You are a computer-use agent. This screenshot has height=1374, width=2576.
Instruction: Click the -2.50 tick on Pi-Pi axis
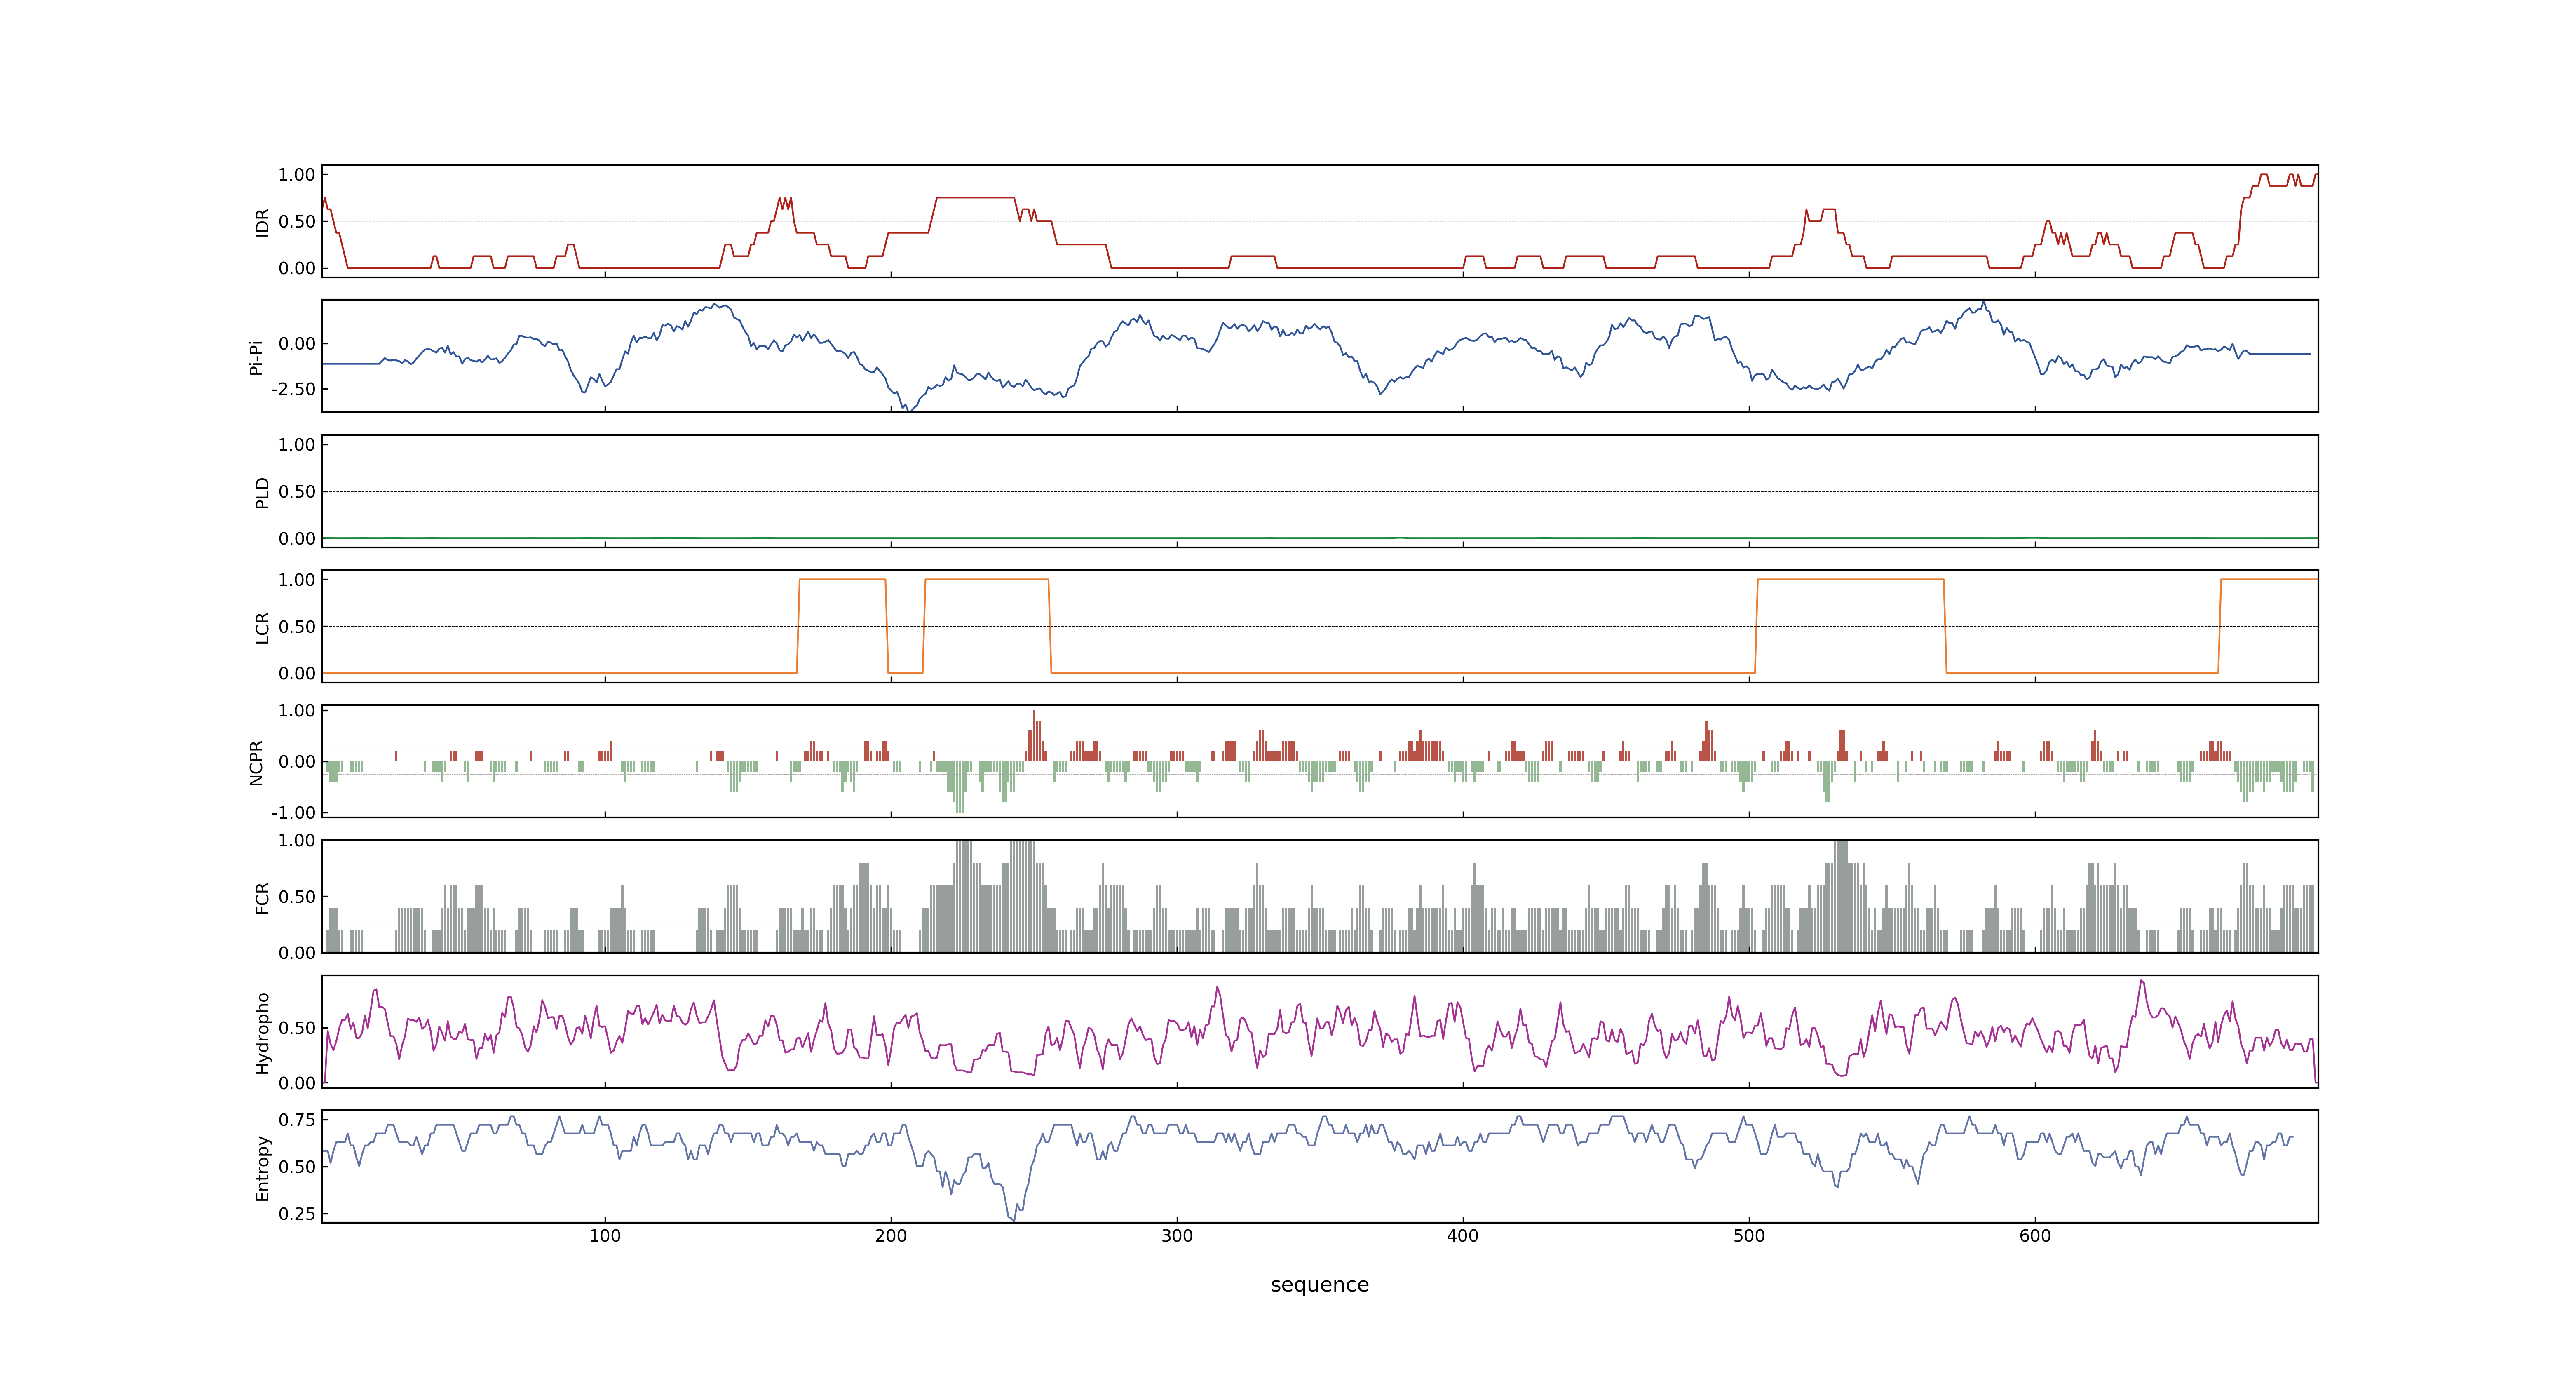[293, 389]
